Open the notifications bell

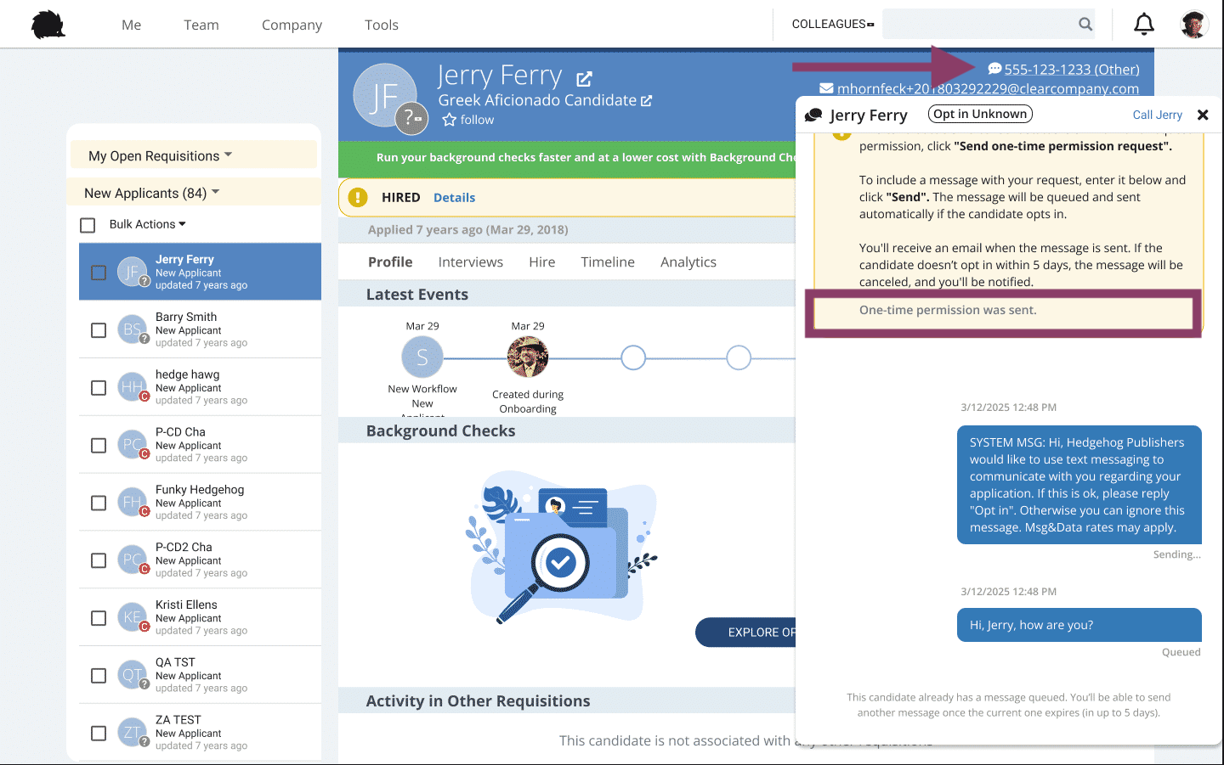point(1144,24)
